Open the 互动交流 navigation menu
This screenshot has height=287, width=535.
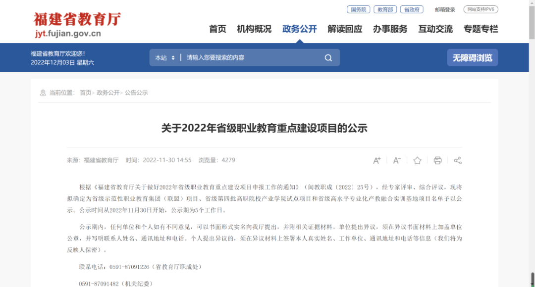click(x=435, y=29)
